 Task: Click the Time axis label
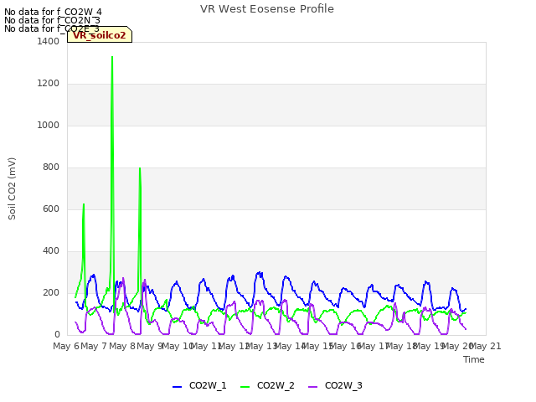[x=474, y=359]
